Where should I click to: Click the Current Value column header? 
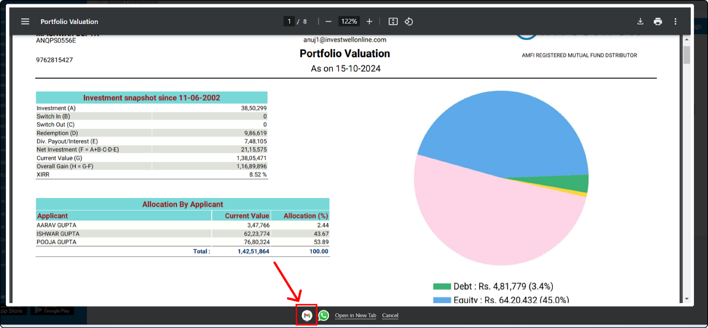(x=247, y=216)
